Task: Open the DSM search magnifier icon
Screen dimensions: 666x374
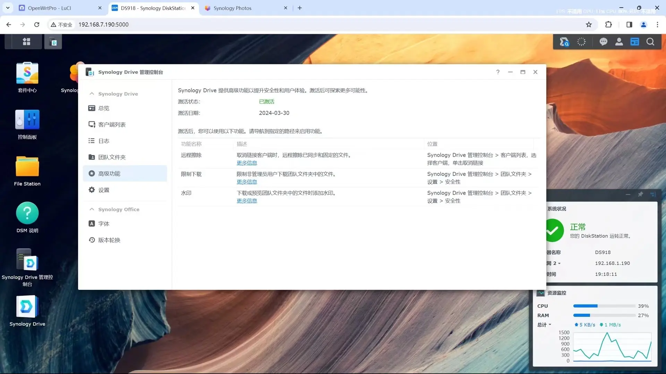Action: pyautogui.click(x=650, y=42)
